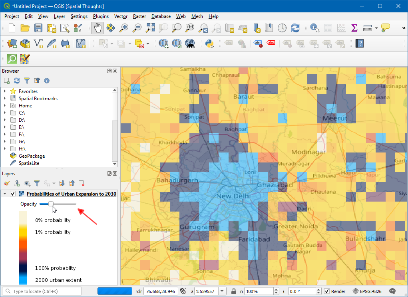This screenshot has width=408, height=297.
Task: Select the Pan Map hand tool
Action: pyautogui.click(x=98, y=28)
